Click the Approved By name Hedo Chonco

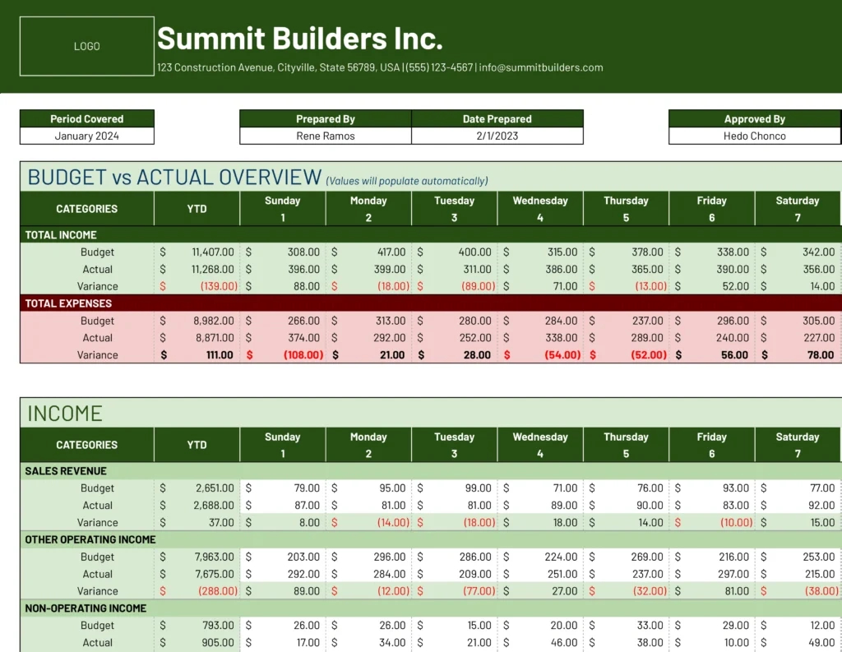[754, 136]
